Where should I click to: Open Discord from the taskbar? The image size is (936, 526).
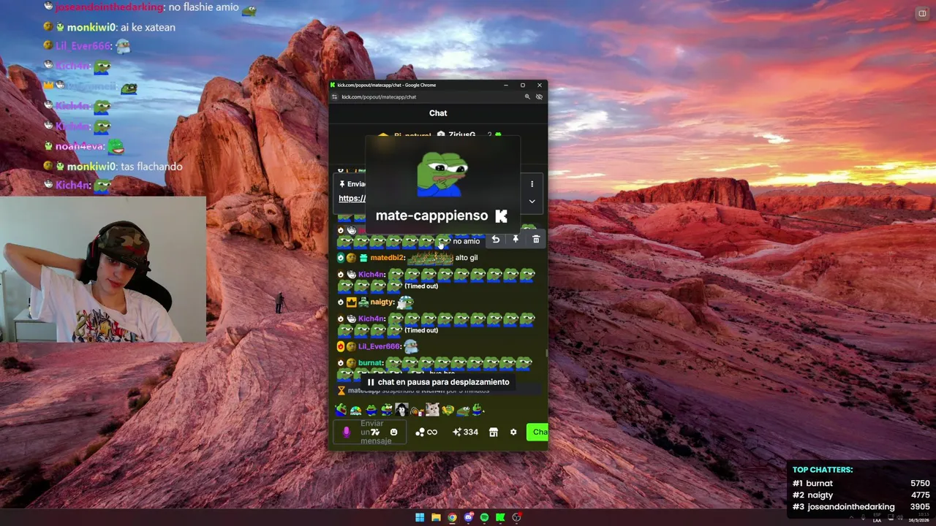tap(468, 517)
